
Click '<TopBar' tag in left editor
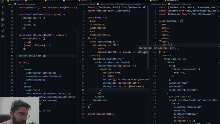(x=28, y=70)
